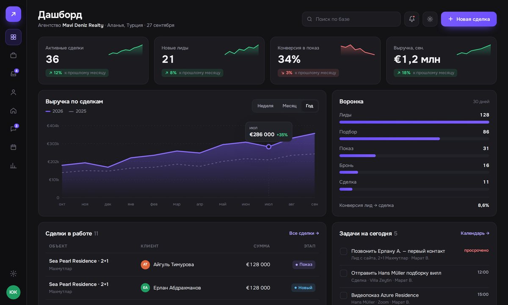The width and height of the screenshot is (508, 305).
Task: Click the просрочено overdue label
Action: click(x=476, y=250)
